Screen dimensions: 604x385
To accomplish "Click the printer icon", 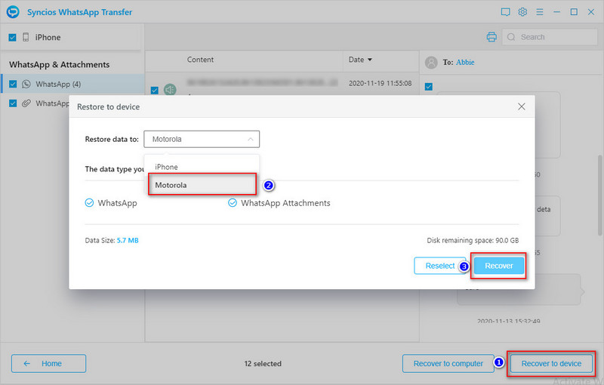I will tap(492, 37).
